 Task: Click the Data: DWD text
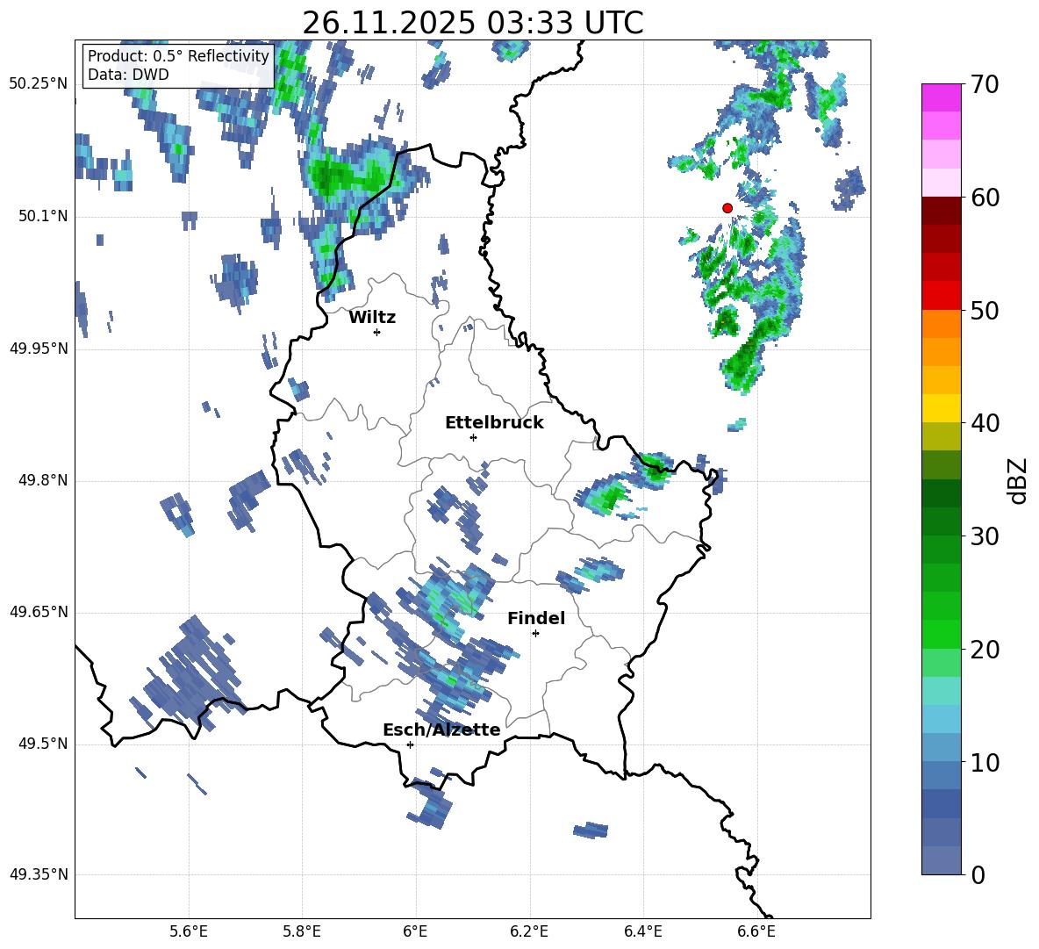[x=128, y=75]
